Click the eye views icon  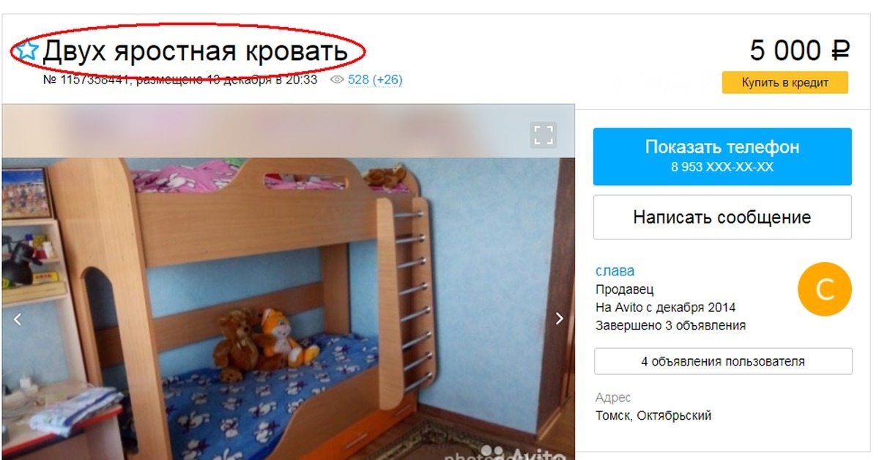click(x=337, y=80)
